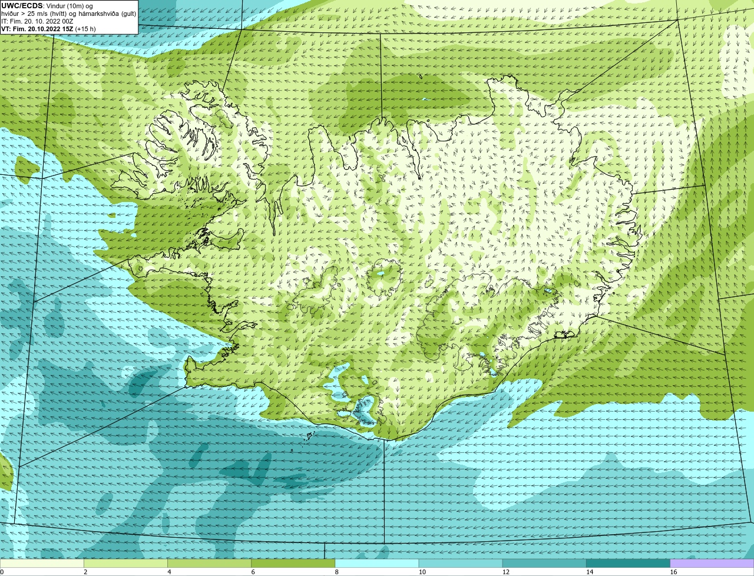Click the 'hviður > 25 m/s (hvítt)' description line
Image resolution: width=754 pixels, height=576 pixels.
[68, 13]
